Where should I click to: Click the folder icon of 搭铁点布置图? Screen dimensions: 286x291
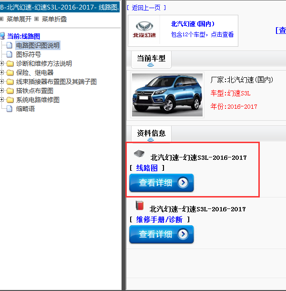point(10,91)
